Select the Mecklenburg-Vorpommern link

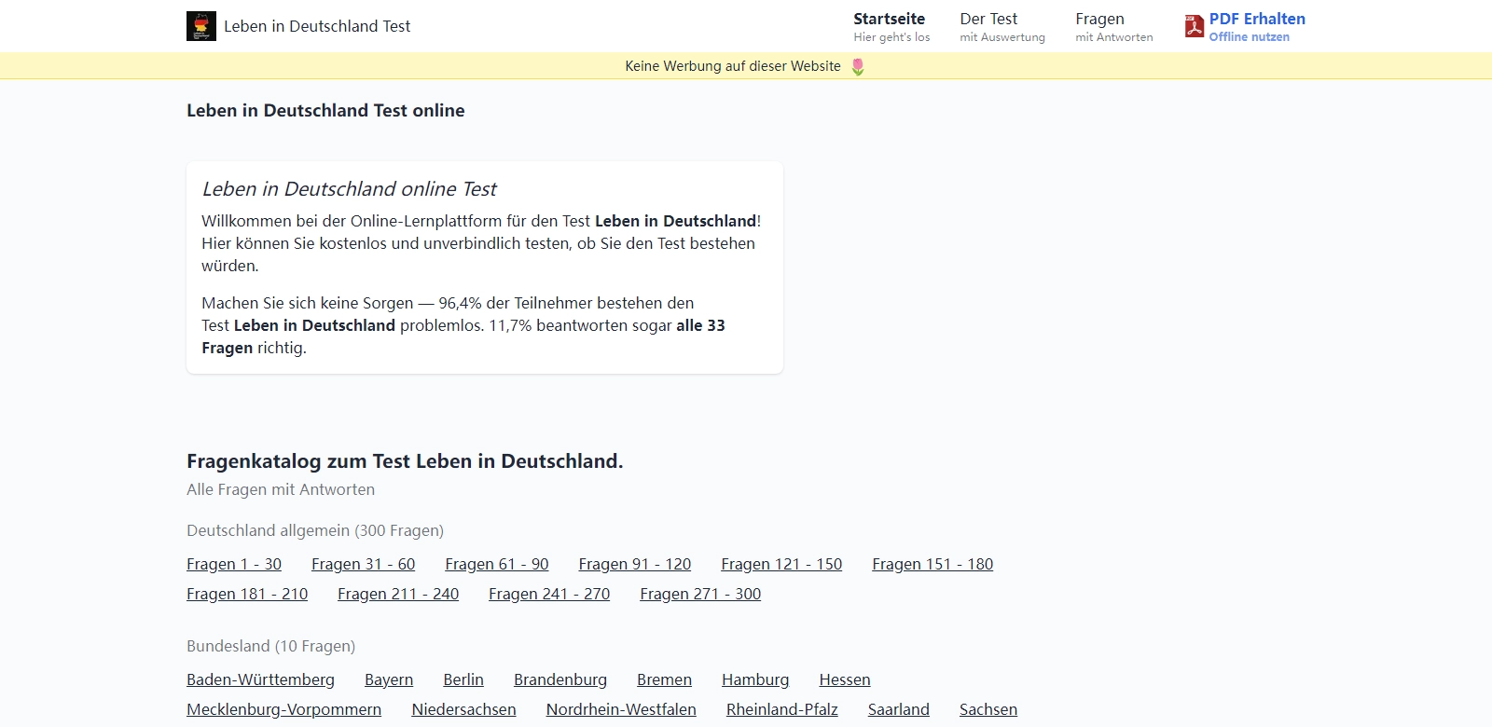pos(284,709)
